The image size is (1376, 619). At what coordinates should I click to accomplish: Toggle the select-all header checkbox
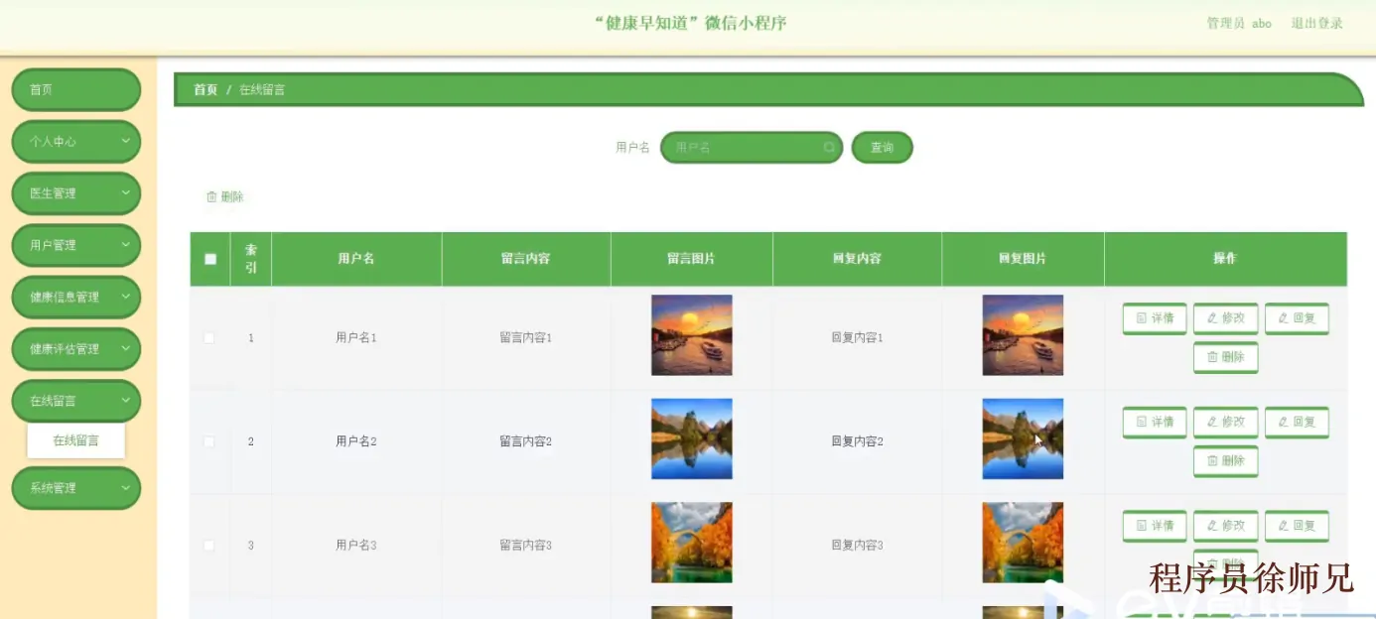pos(210,259)
